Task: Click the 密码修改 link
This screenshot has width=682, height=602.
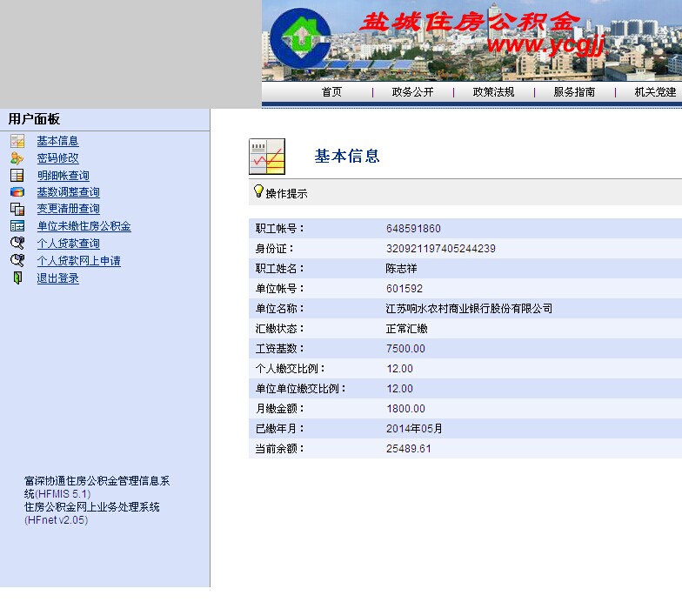Action: point(57,158)
